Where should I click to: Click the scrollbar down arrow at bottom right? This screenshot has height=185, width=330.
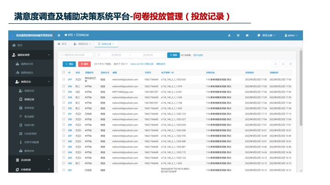click(301, 171)
